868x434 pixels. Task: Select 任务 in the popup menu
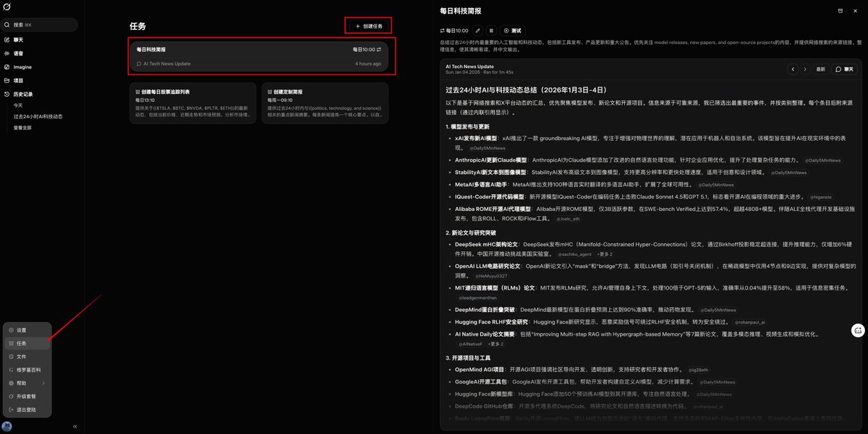pos(26,344)
